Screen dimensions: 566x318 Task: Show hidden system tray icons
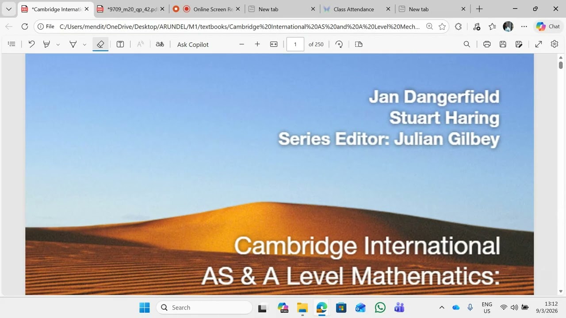tap(441, 307)
